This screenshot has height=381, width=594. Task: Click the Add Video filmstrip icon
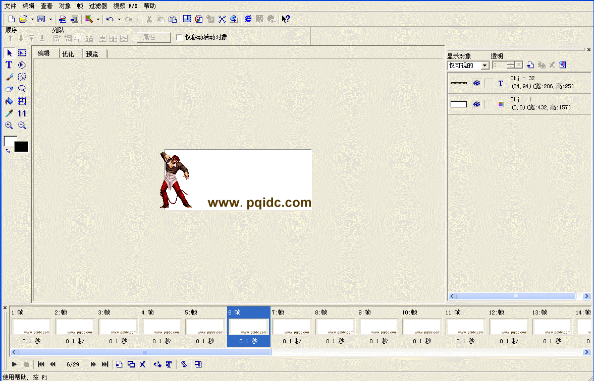(74, 19)
